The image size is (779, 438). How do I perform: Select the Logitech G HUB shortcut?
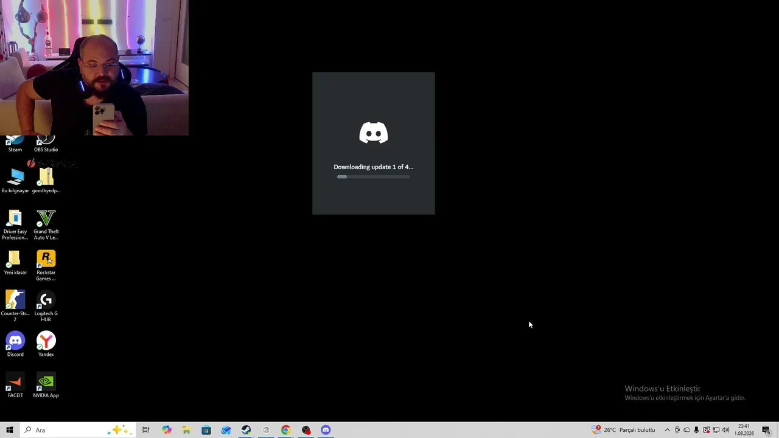click(46, 306)
